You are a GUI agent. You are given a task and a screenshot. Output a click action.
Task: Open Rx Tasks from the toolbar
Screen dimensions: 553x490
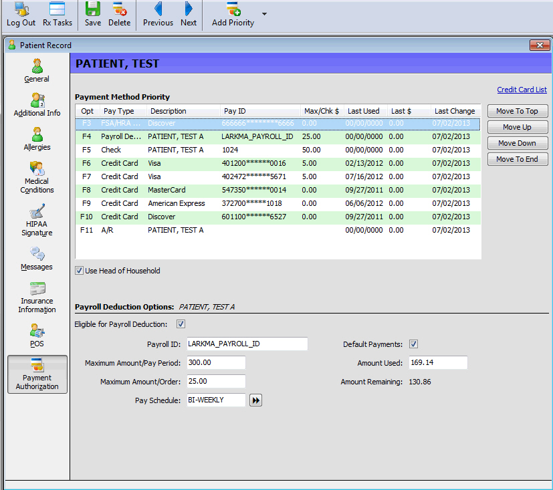click(58, 14)
